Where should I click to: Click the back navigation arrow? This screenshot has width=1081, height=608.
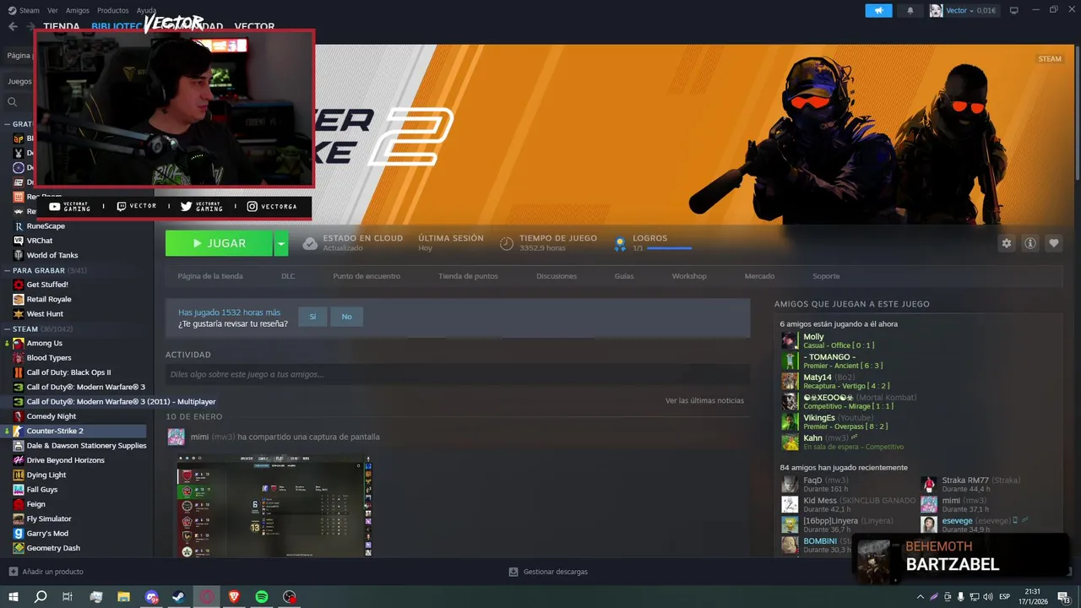pos(13,27)
